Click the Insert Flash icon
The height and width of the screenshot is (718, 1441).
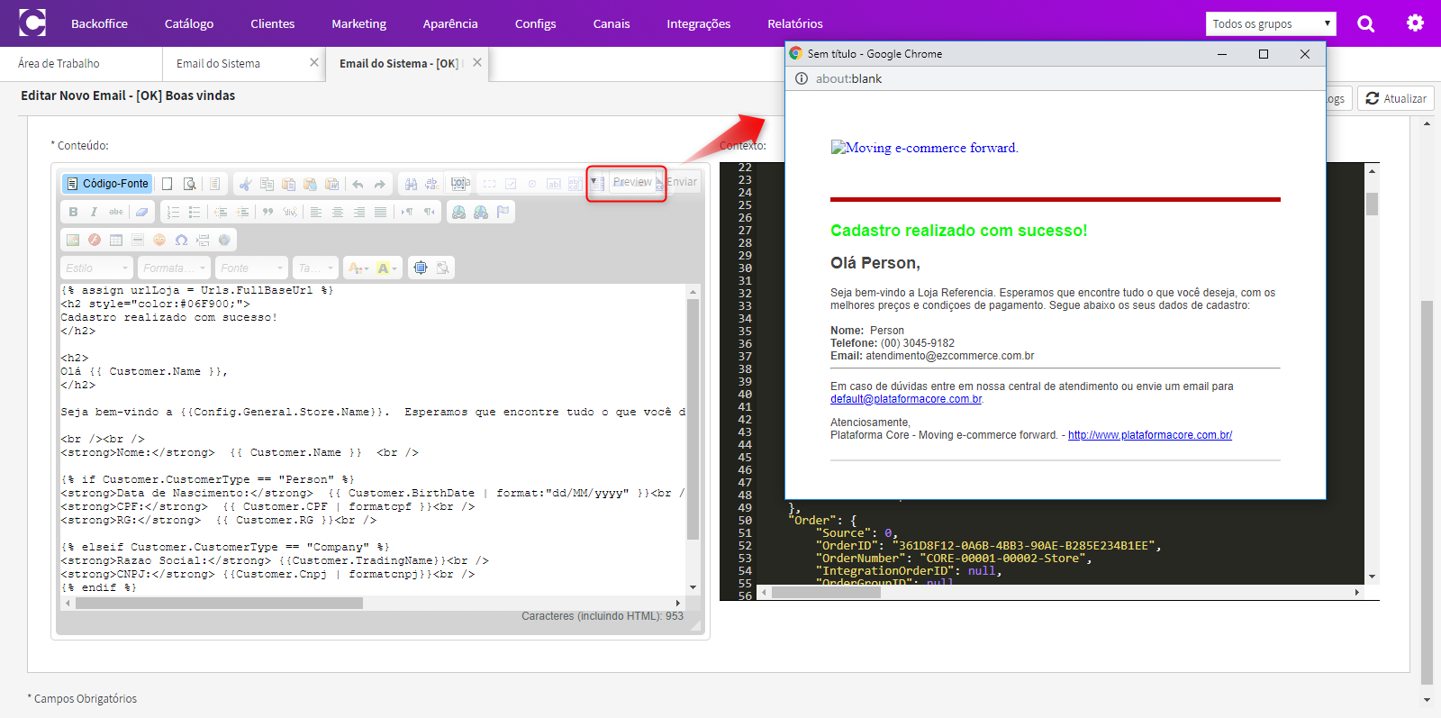coord(95,240)
